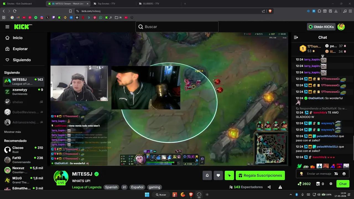Image resolution: width=354 pixels, height=199 pixels.
Task: Open League of Legends category link
Action: (87, 187)
